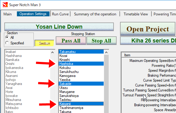Screen dimensions: 176x113
Task: Select Sanukishioya in stopping station list
Action: point(81,96)
